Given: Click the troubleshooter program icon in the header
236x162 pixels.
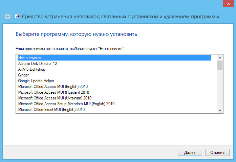Looking at the screenshot, I should point(18,16).
